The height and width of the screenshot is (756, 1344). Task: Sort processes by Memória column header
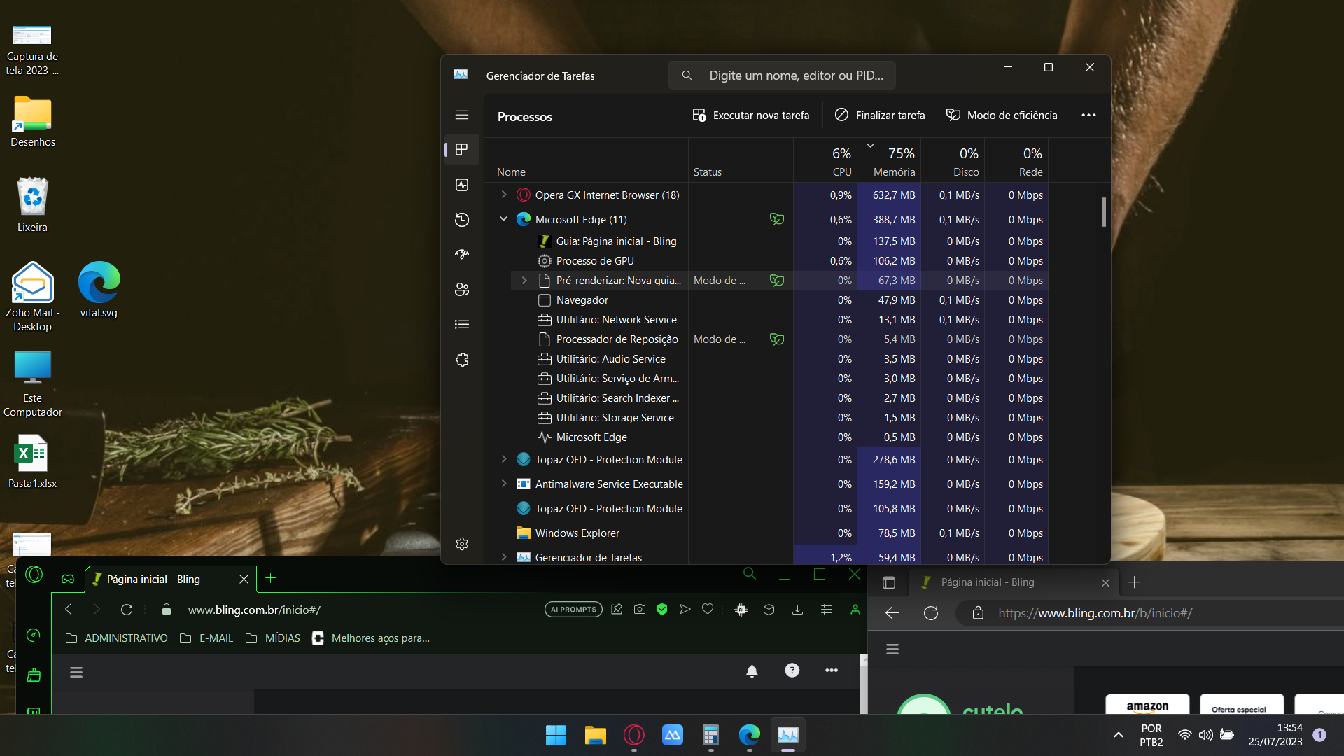pyautogui.click(x=889, y=161)
